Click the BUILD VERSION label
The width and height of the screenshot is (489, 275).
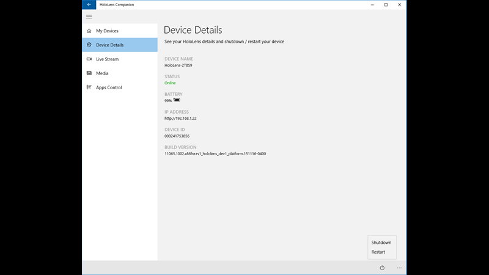pos(180,147)
